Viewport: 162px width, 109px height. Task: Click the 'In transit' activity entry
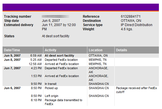click(x=51, y=84)
